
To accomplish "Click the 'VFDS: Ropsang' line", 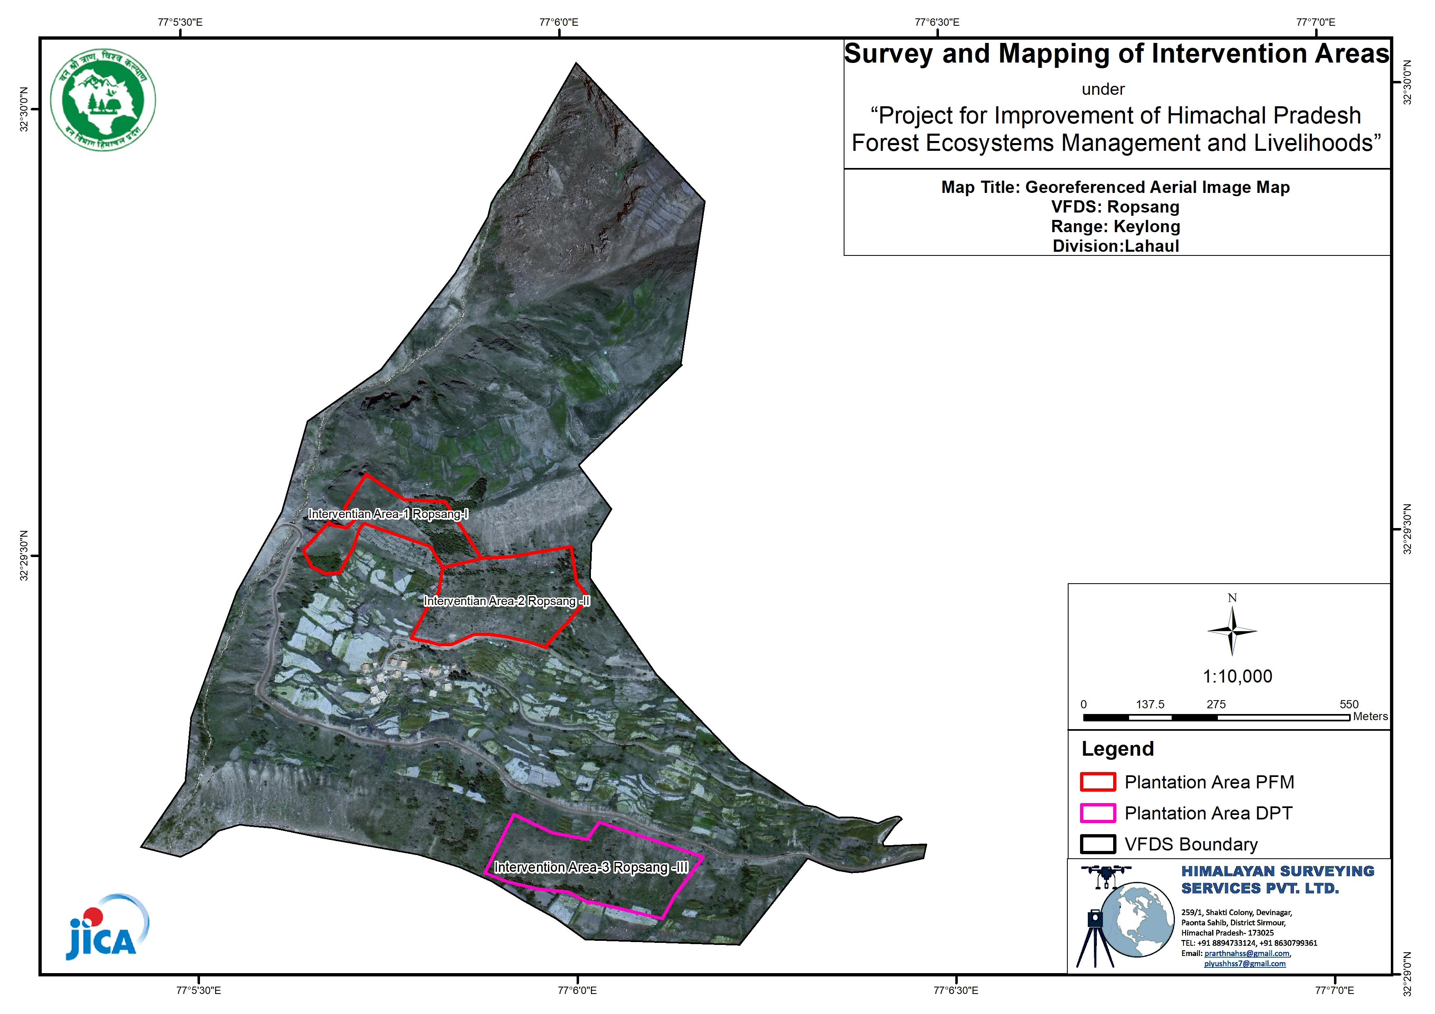I will click(1116, 207).
